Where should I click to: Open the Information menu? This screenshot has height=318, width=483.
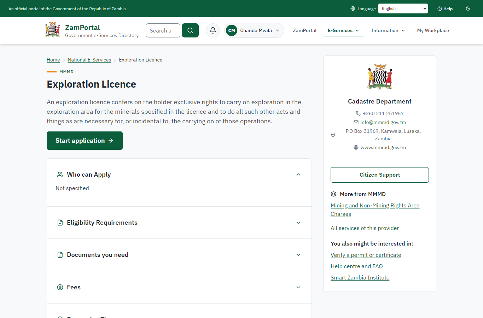(x=388, y=30)
